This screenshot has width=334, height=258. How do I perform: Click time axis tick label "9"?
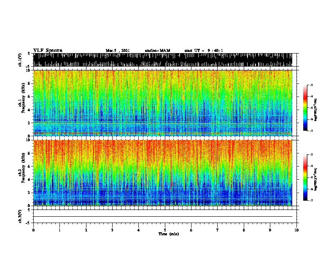pos(270,230)
